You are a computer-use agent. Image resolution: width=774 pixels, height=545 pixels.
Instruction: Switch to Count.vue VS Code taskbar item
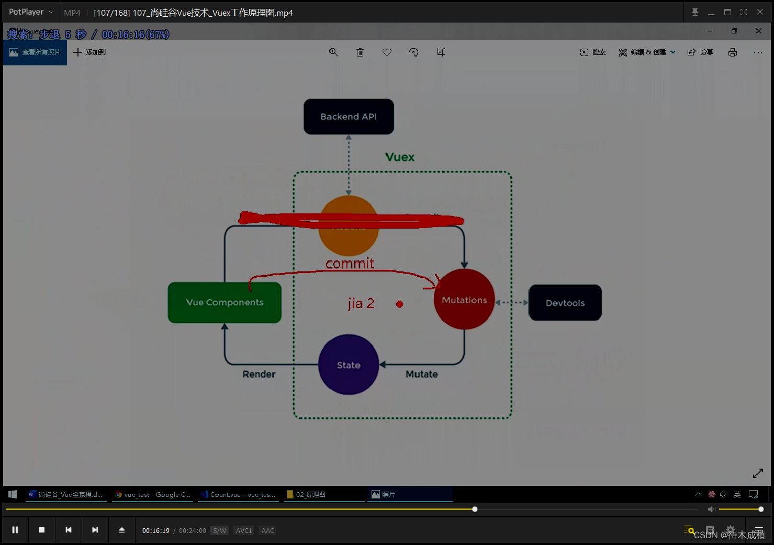(239, 494)
